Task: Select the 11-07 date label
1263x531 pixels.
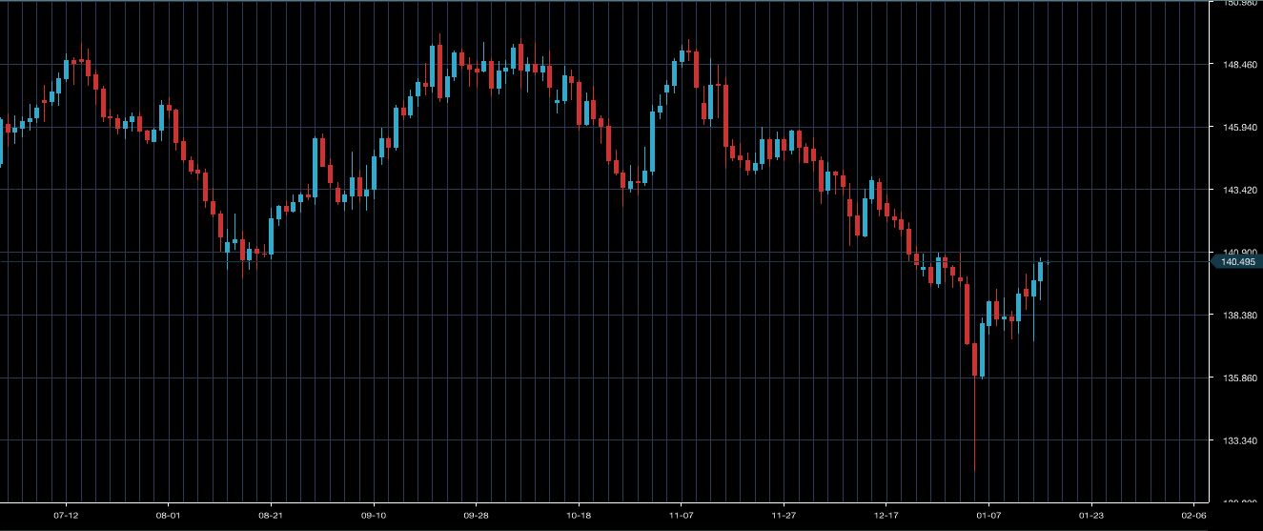Action: coord(681,514)
